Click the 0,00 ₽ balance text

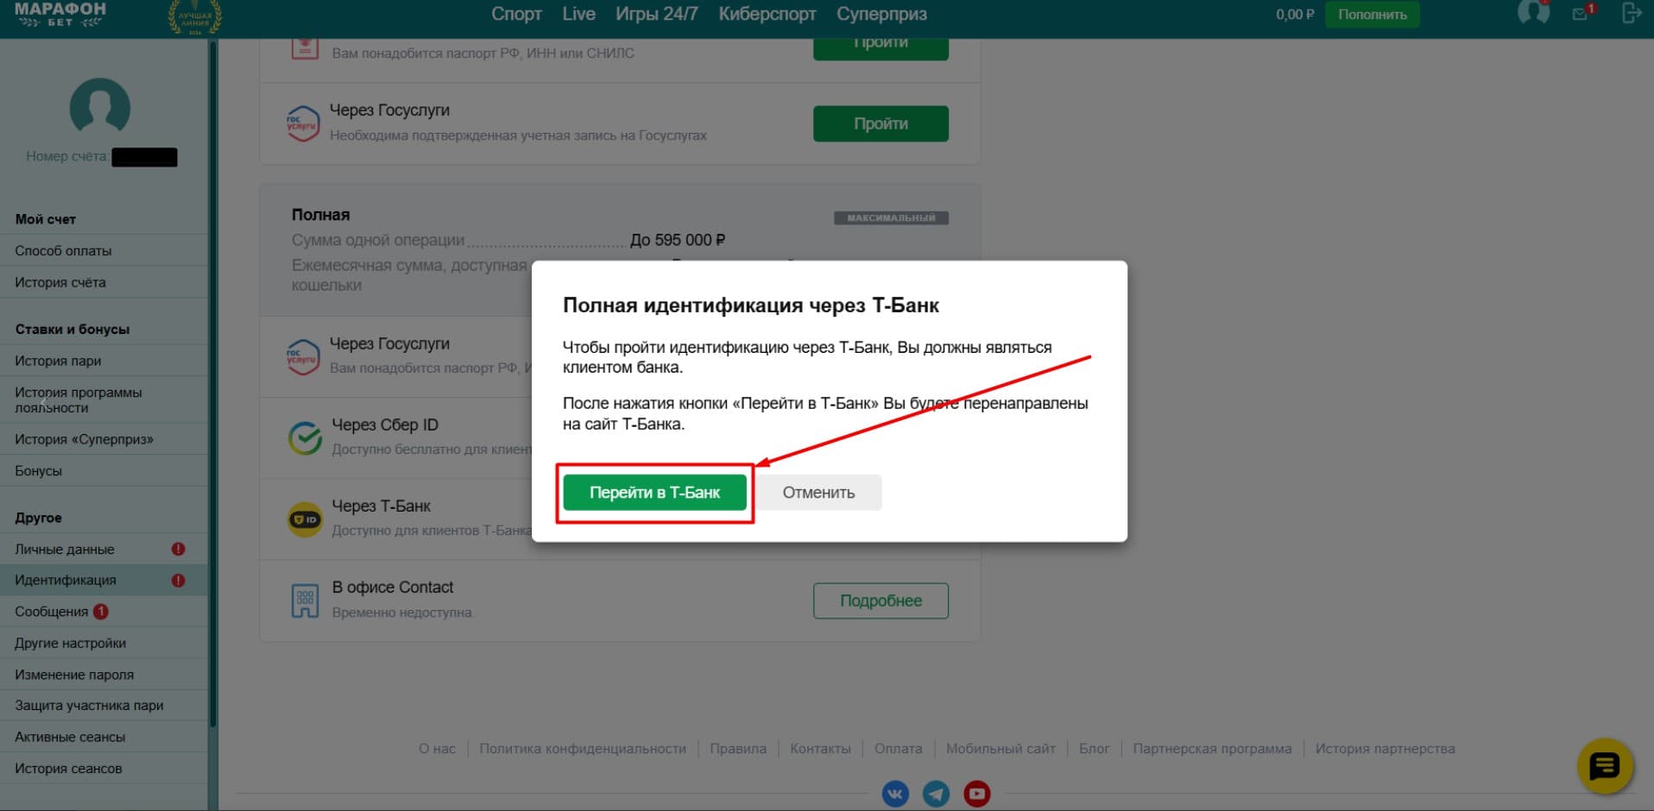1295,14
